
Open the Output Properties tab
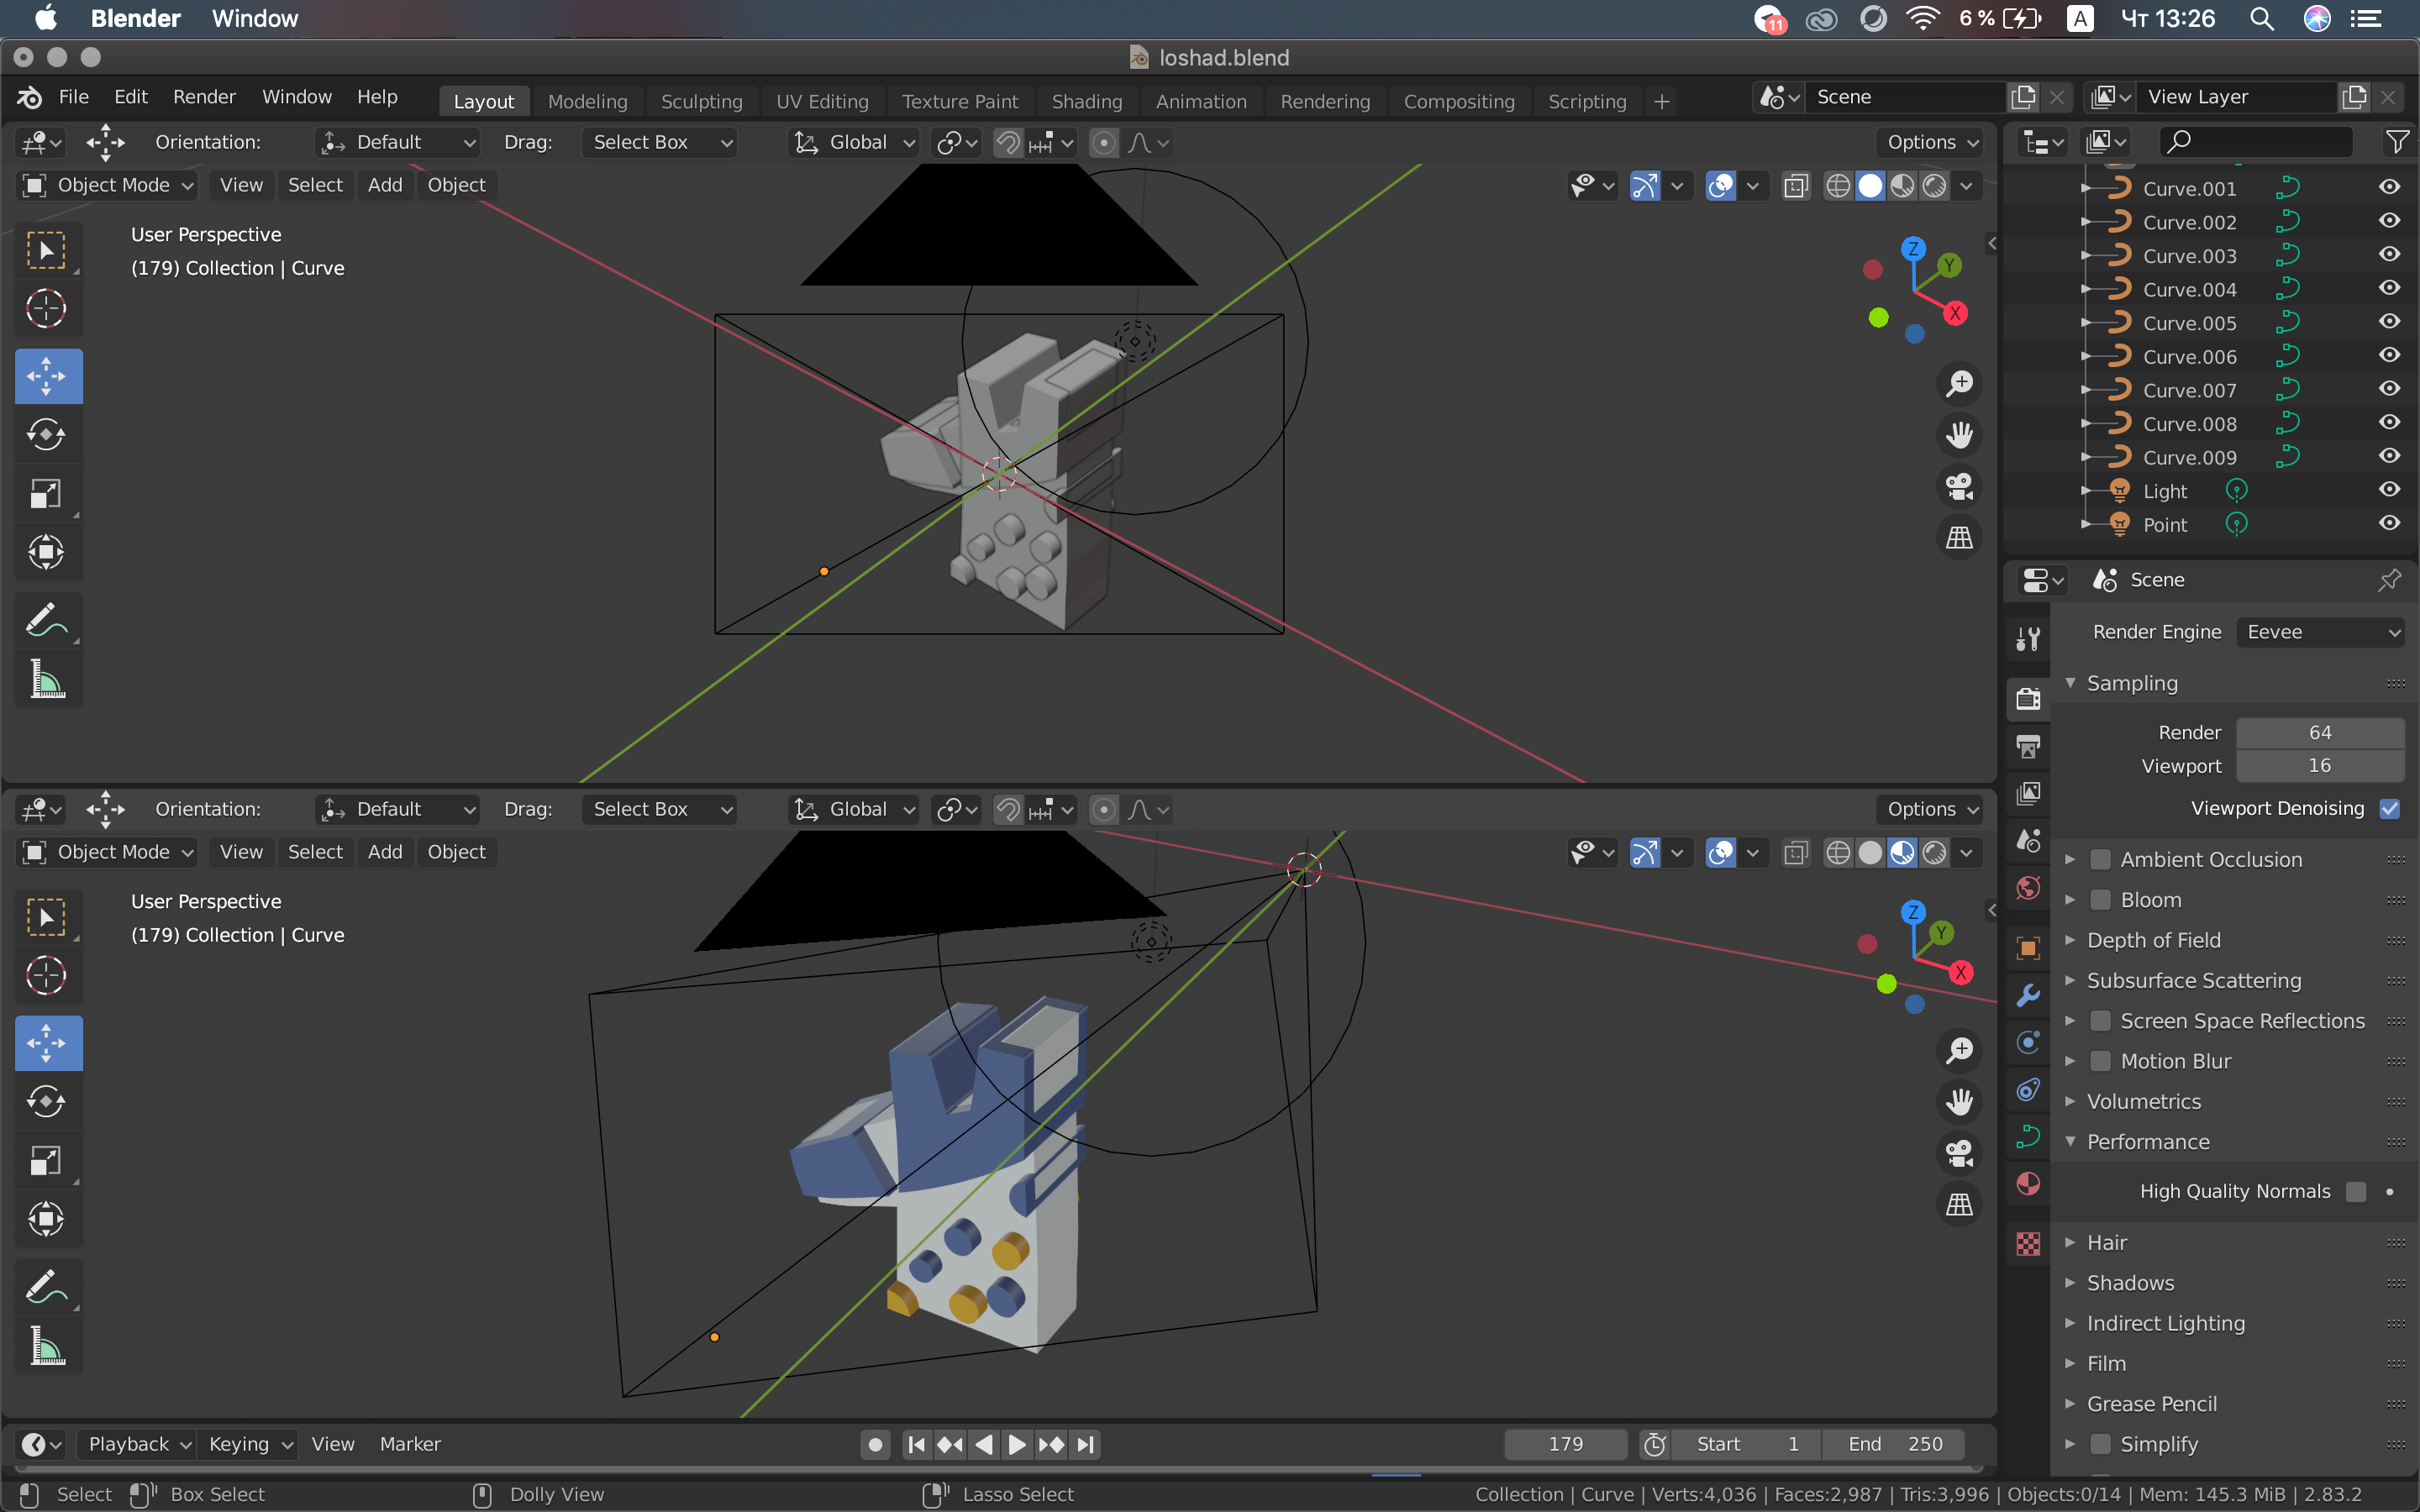coord(2028,746)
